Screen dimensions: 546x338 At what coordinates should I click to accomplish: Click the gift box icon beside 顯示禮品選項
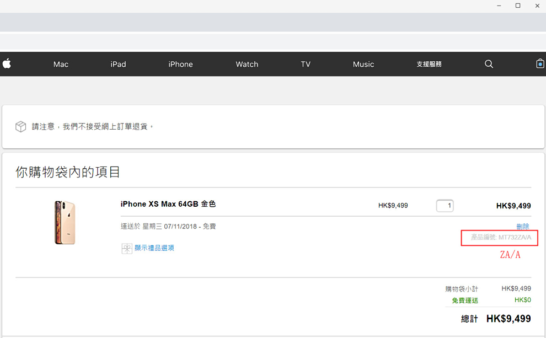point(127,249)
